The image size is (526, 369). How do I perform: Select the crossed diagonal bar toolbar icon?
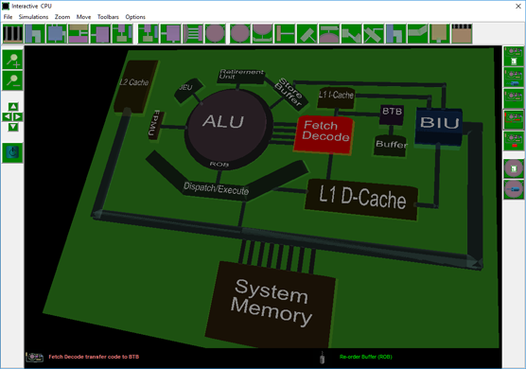373,33
